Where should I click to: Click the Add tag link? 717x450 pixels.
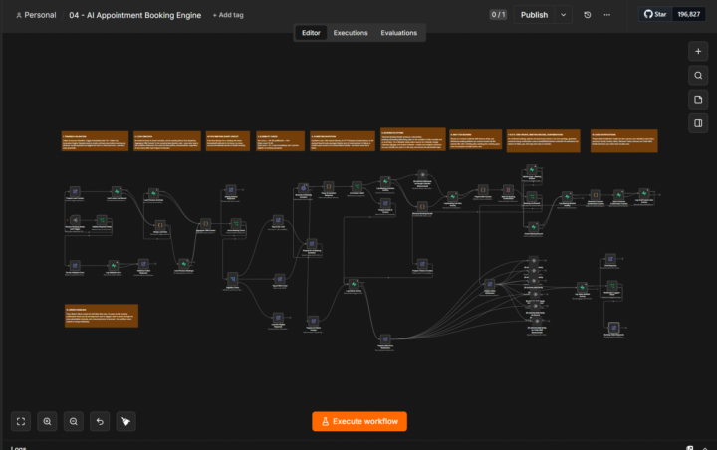pos(228,15)
